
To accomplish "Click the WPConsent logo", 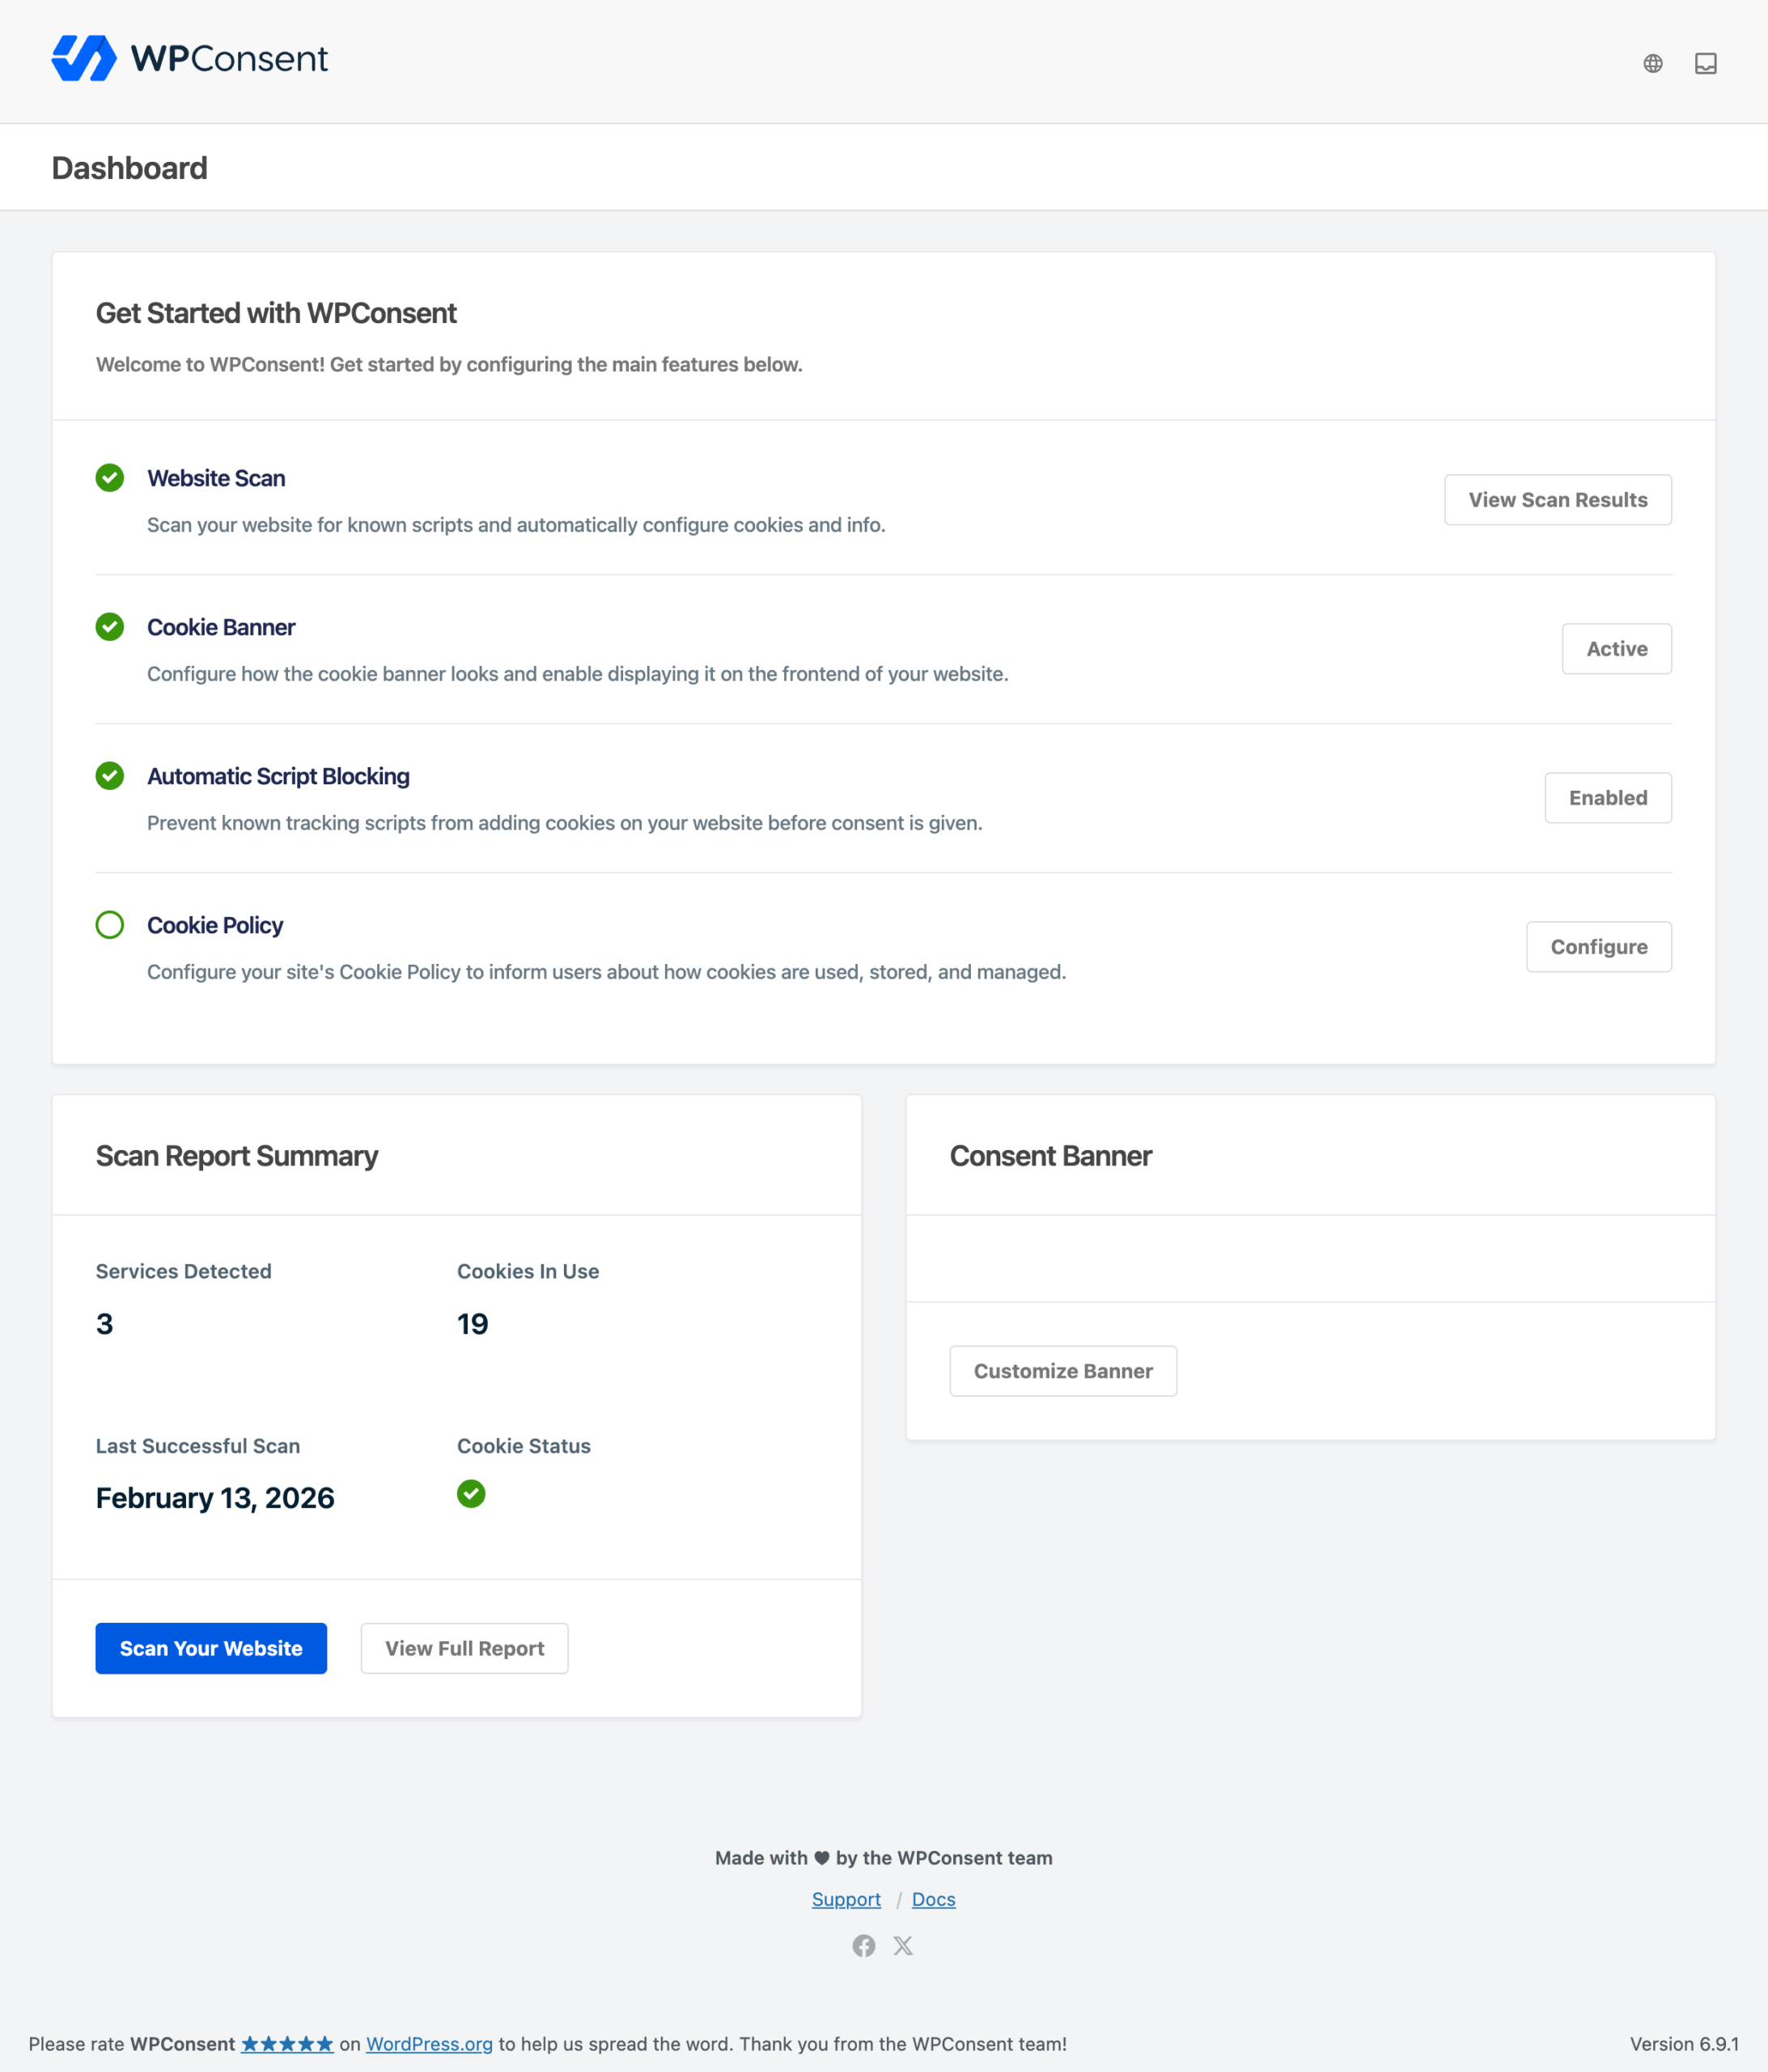I will [189, 59].
